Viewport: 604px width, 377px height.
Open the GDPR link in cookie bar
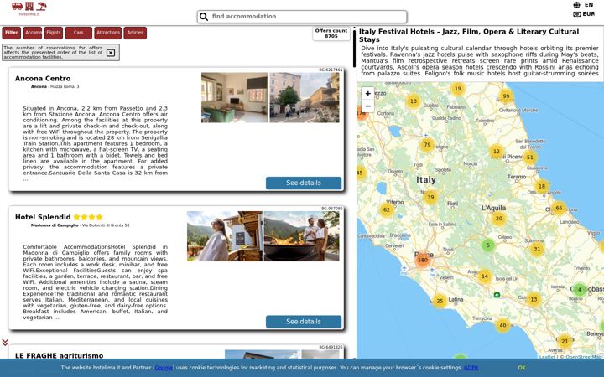(x=471, y=368)
